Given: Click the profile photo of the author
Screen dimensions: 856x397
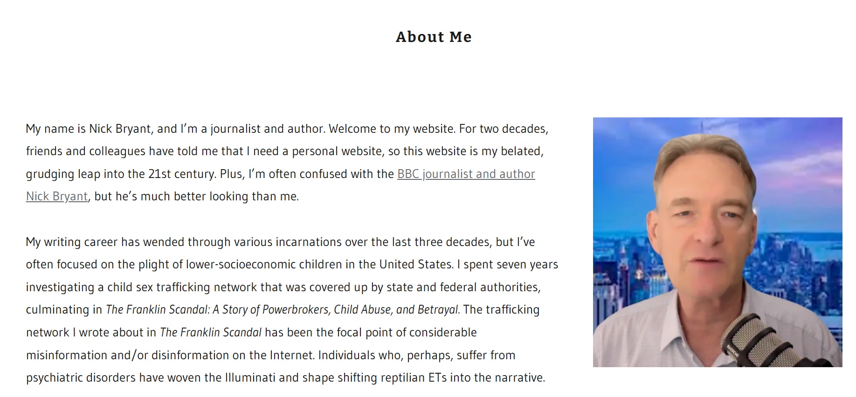Looking at the screenshot, I should point(718,242).
